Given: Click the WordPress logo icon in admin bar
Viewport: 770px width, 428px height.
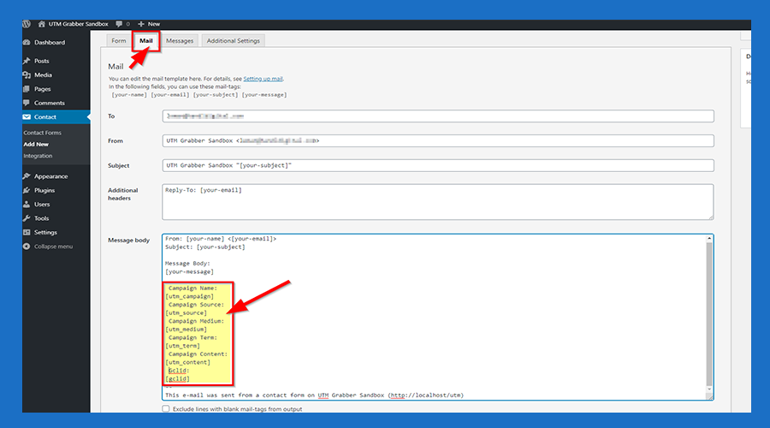Looking at the screenshot, I should tap(27, 24).
